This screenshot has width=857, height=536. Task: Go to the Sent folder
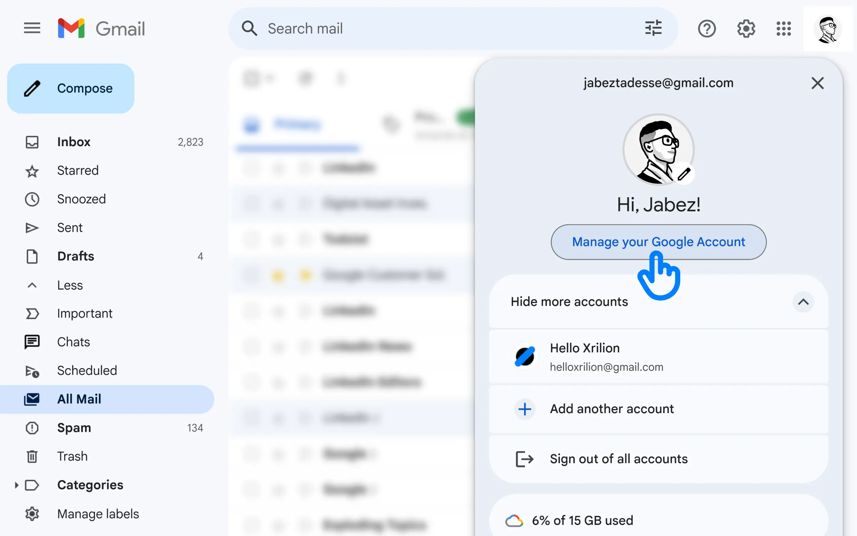[107, 228]
